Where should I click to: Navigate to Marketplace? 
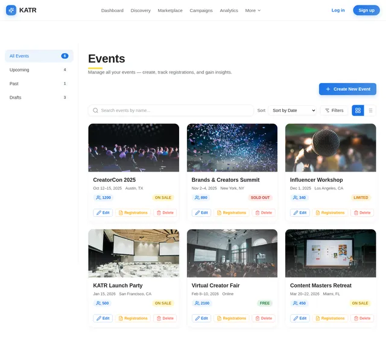coord(170,11)
